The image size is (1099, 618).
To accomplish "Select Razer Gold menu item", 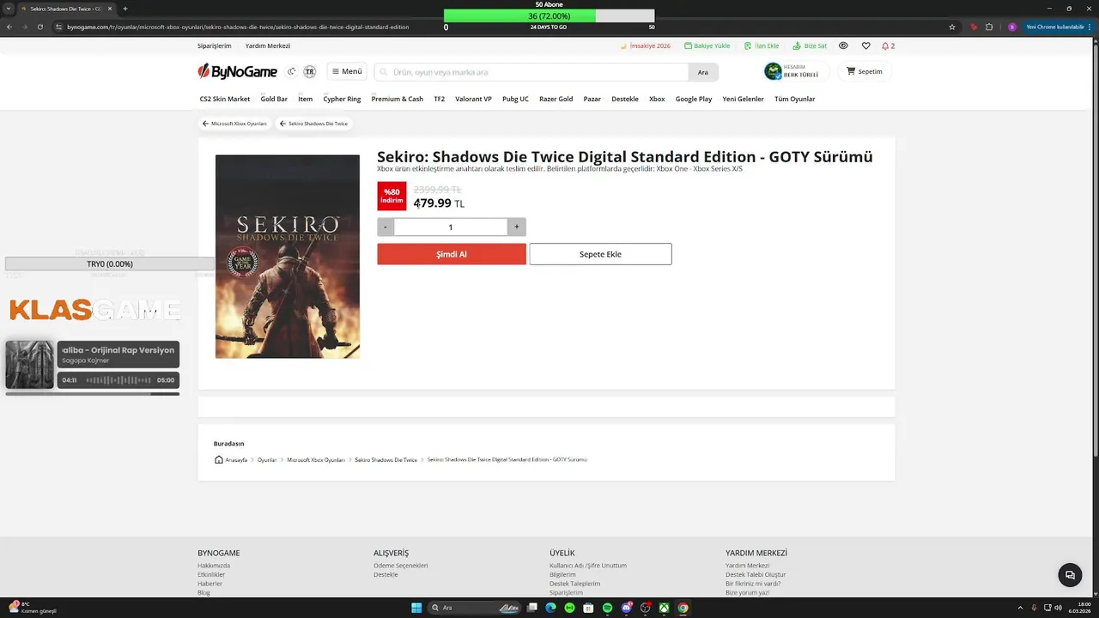I will point(556,99).
